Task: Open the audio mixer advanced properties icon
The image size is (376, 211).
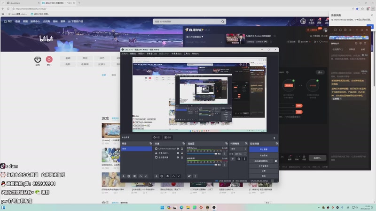Action: [189, 176]
